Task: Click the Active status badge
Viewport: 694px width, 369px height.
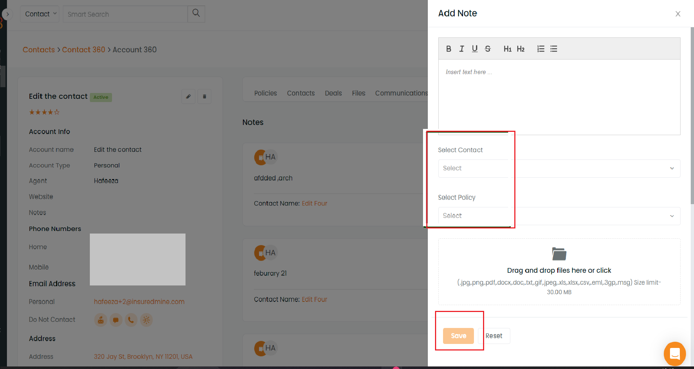Action: (x=101, y=97)
